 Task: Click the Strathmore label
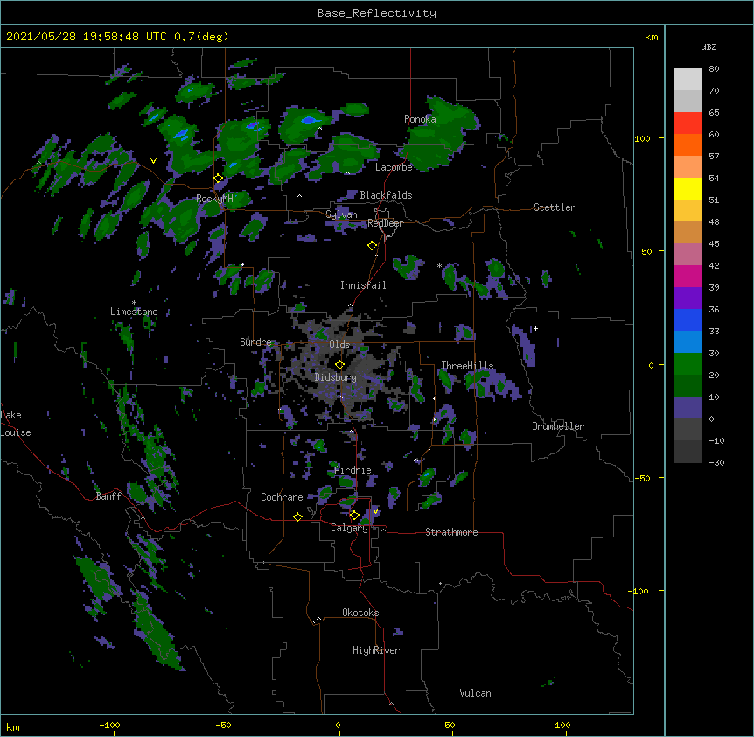pyautogui.click(x=451, y=532)
